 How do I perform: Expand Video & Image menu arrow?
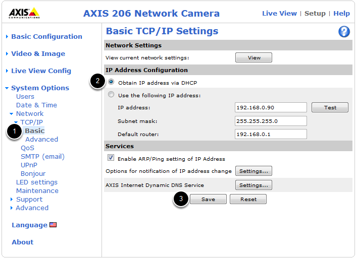[7, 54]
